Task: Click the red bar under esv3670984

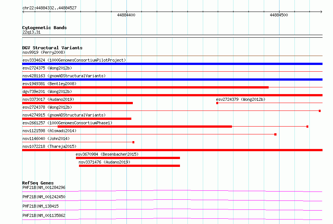Action: pyautogui.click(x=128, y=158)
